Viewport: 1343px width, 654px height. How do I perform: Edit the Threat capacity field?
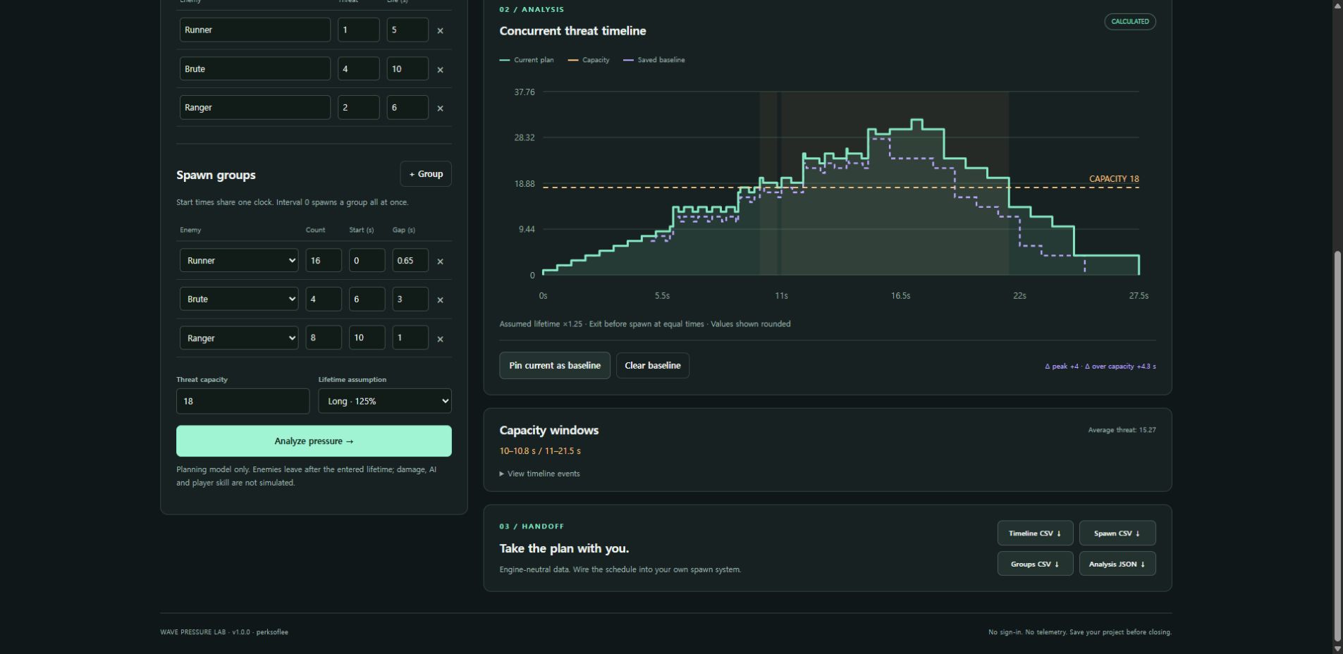pos(243,401)
